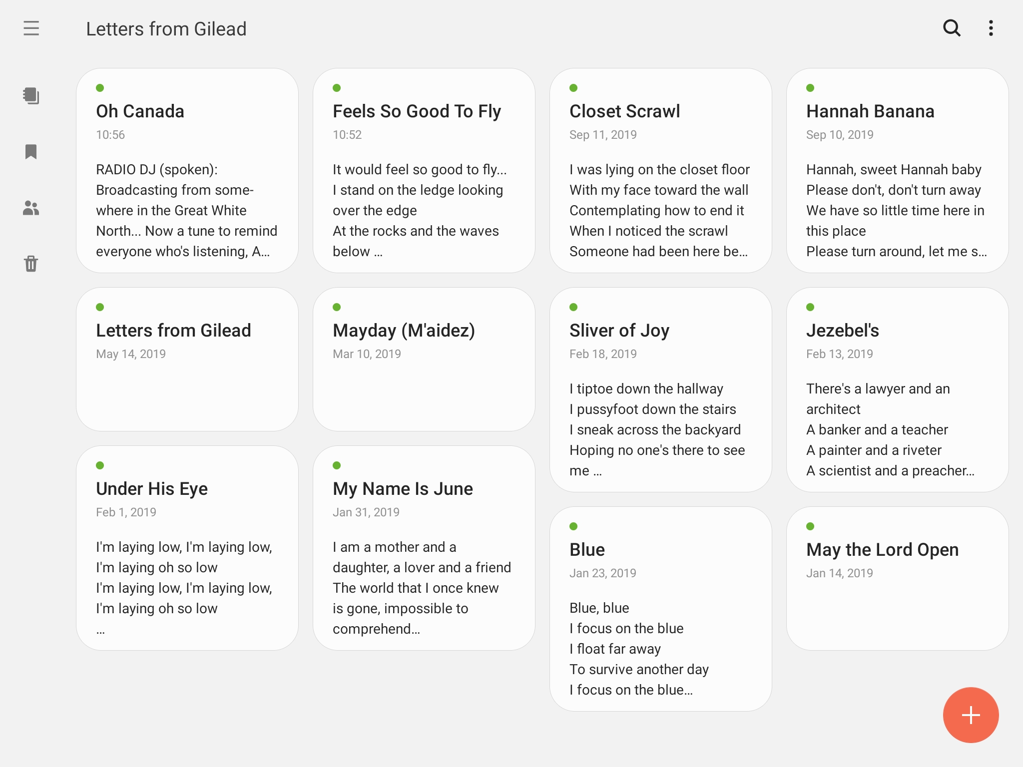Open the My Name Is June note
The width and height of the screenshot is (1023, 767).
424,548
